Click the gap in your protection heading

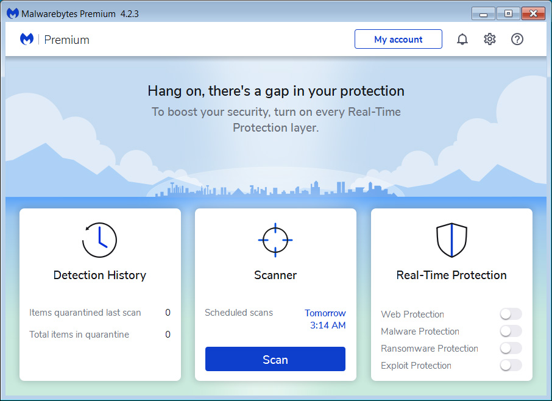pos(276,91)
